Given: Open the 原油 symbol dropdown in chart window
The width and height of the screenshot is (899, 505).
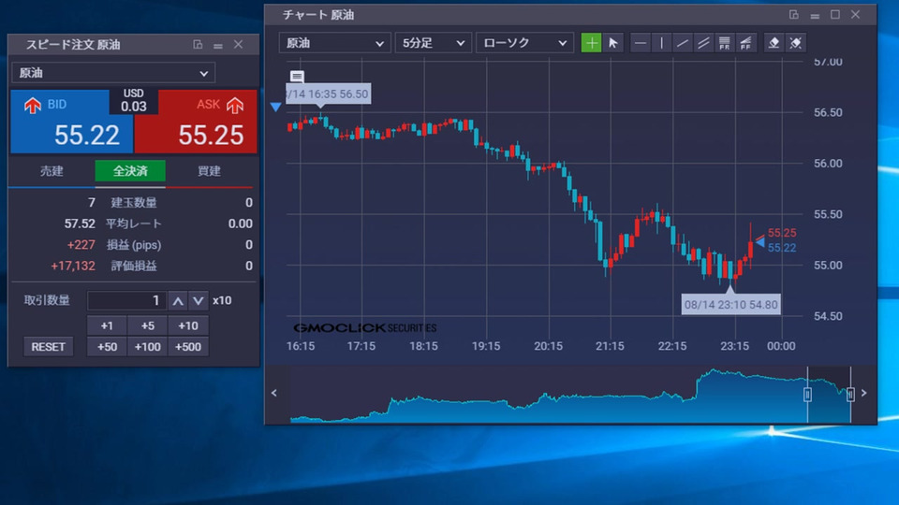Looking at the screenshot, I should [x=334, y=43].
